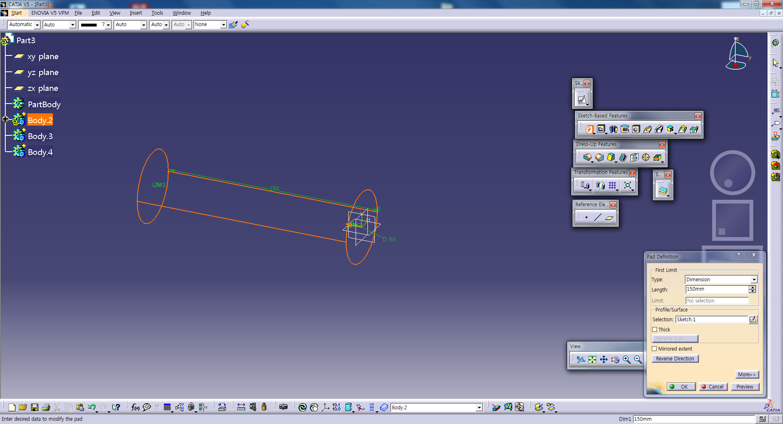Select the Draft Angle tool
The width and height of the screenshot is (783, 424).
click(611, 157)
